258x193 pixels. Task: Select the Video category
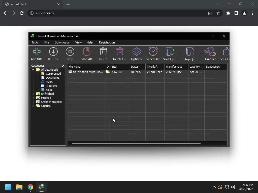coord(49,90)
